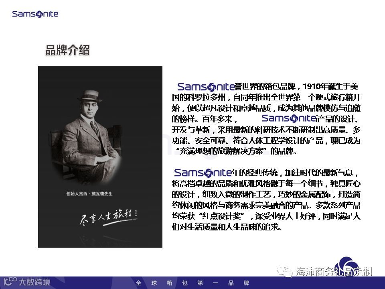This screenshot has width=385, height=289.
Task: Click the blue swirl emblem at bottom-right
Action: click(x=346, y=267)
